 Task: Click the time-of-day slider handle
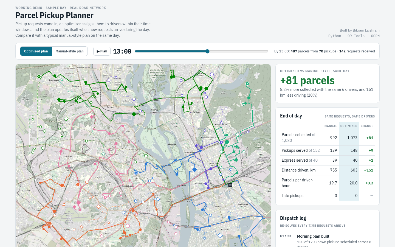point(207,51)
